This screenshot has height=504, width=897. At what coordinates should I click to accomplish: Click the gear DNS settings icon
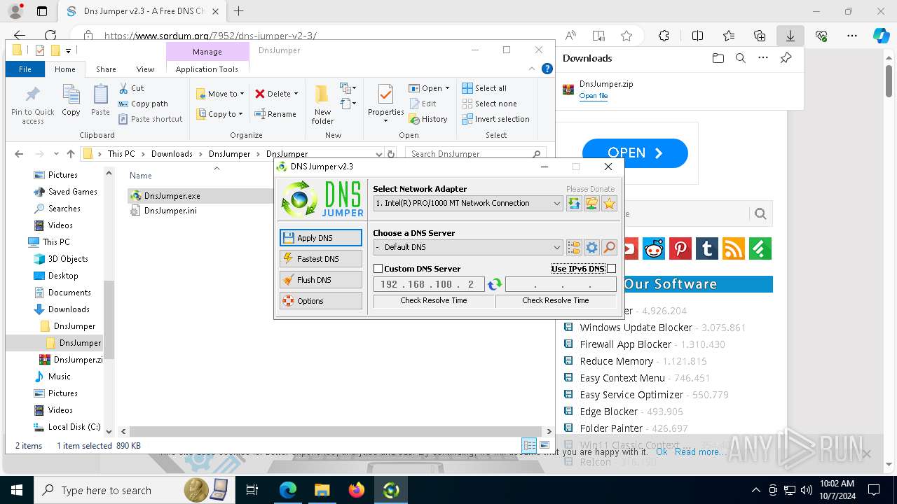tap(592, 247)
